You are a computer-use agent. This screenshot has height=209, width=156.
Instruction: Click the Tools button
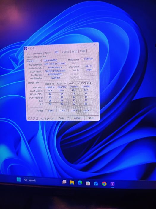(62, 118)
